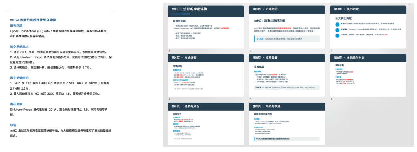Click the summary paragraph starting mHC 通过流形约束

60,133
